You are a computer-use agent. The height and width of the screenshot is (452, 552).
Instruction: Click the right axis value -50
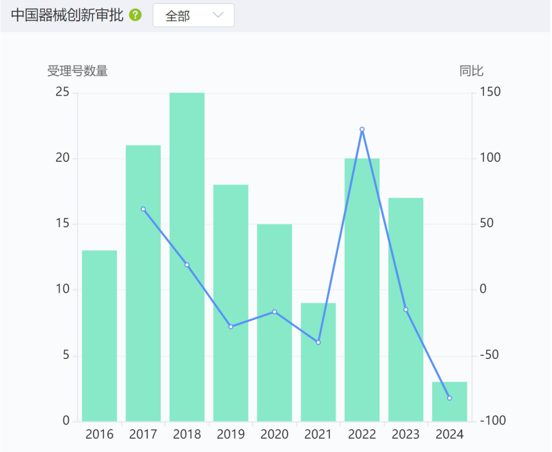[490, 355]
